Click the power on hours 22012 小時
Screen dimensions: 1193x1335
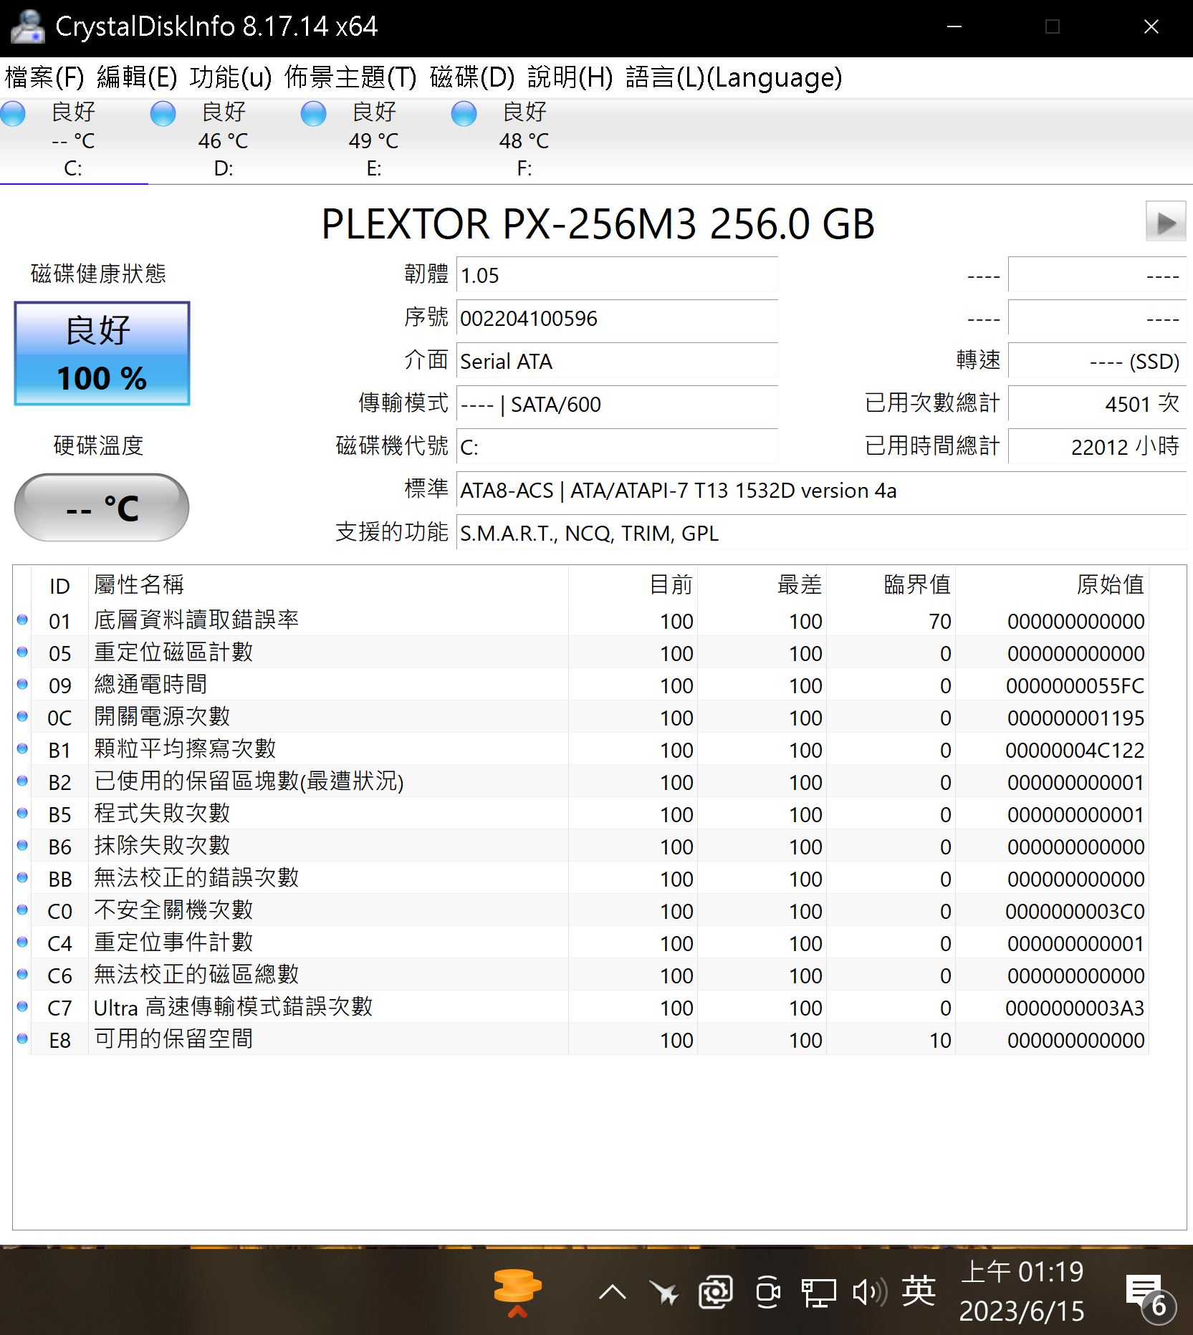pos(1097,447)
